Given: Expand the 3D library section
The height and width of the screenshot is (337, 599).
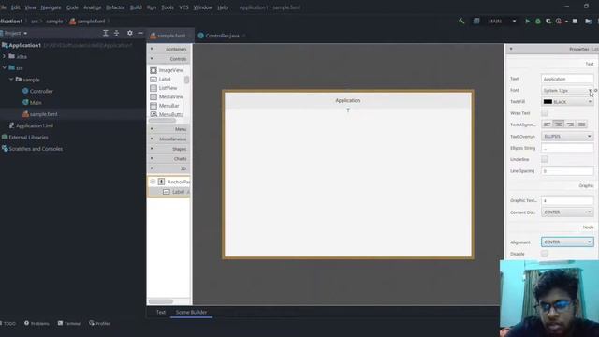Looking at the screenshot, I should click(168, 168).
